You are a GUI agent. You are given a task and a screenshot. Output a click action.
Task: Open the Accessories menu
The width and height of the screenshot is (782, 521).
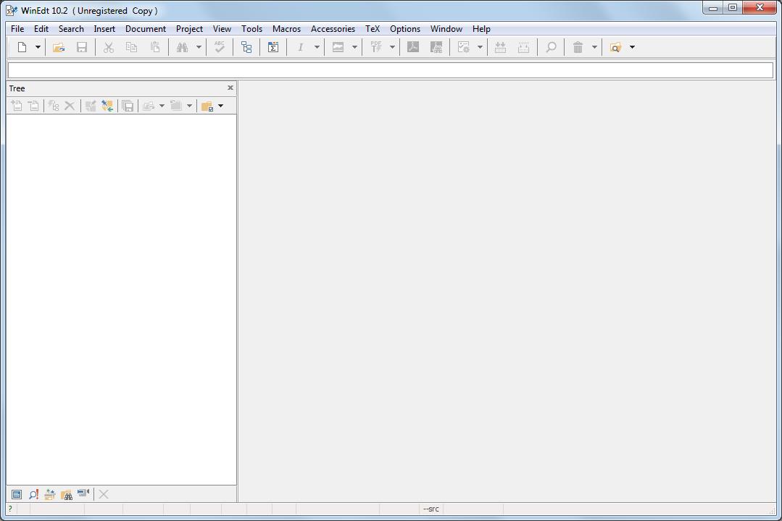tap(333, 29)
